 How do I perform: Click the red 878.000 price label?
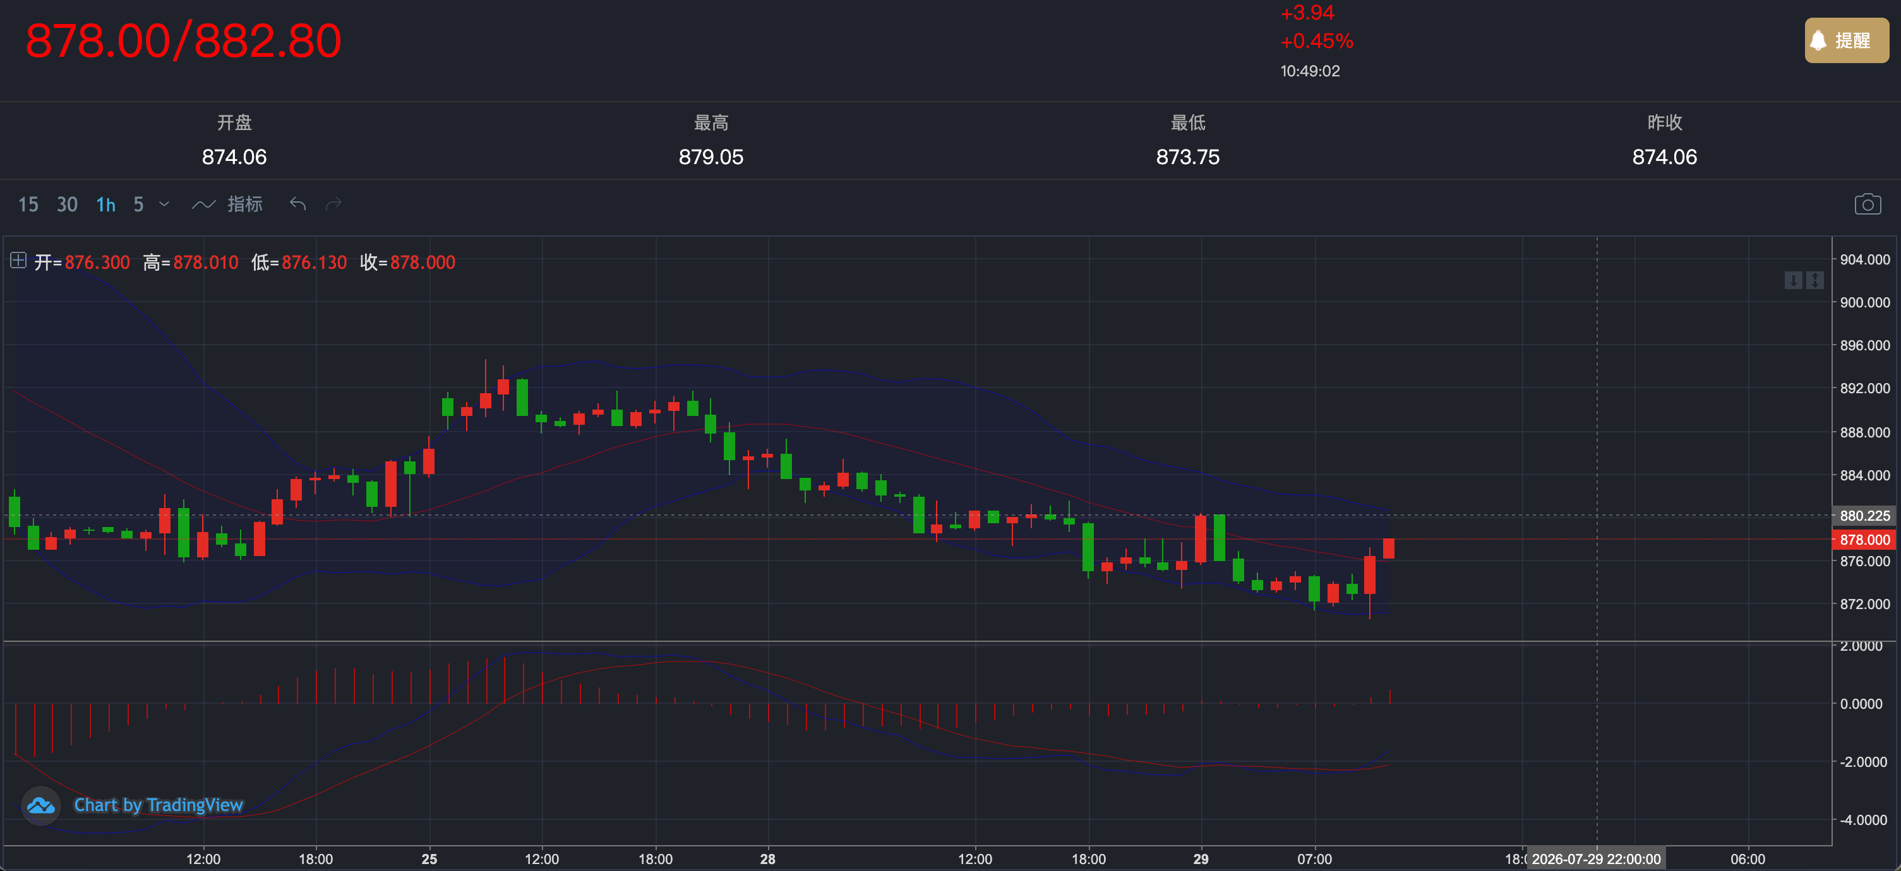(1864, 540)
